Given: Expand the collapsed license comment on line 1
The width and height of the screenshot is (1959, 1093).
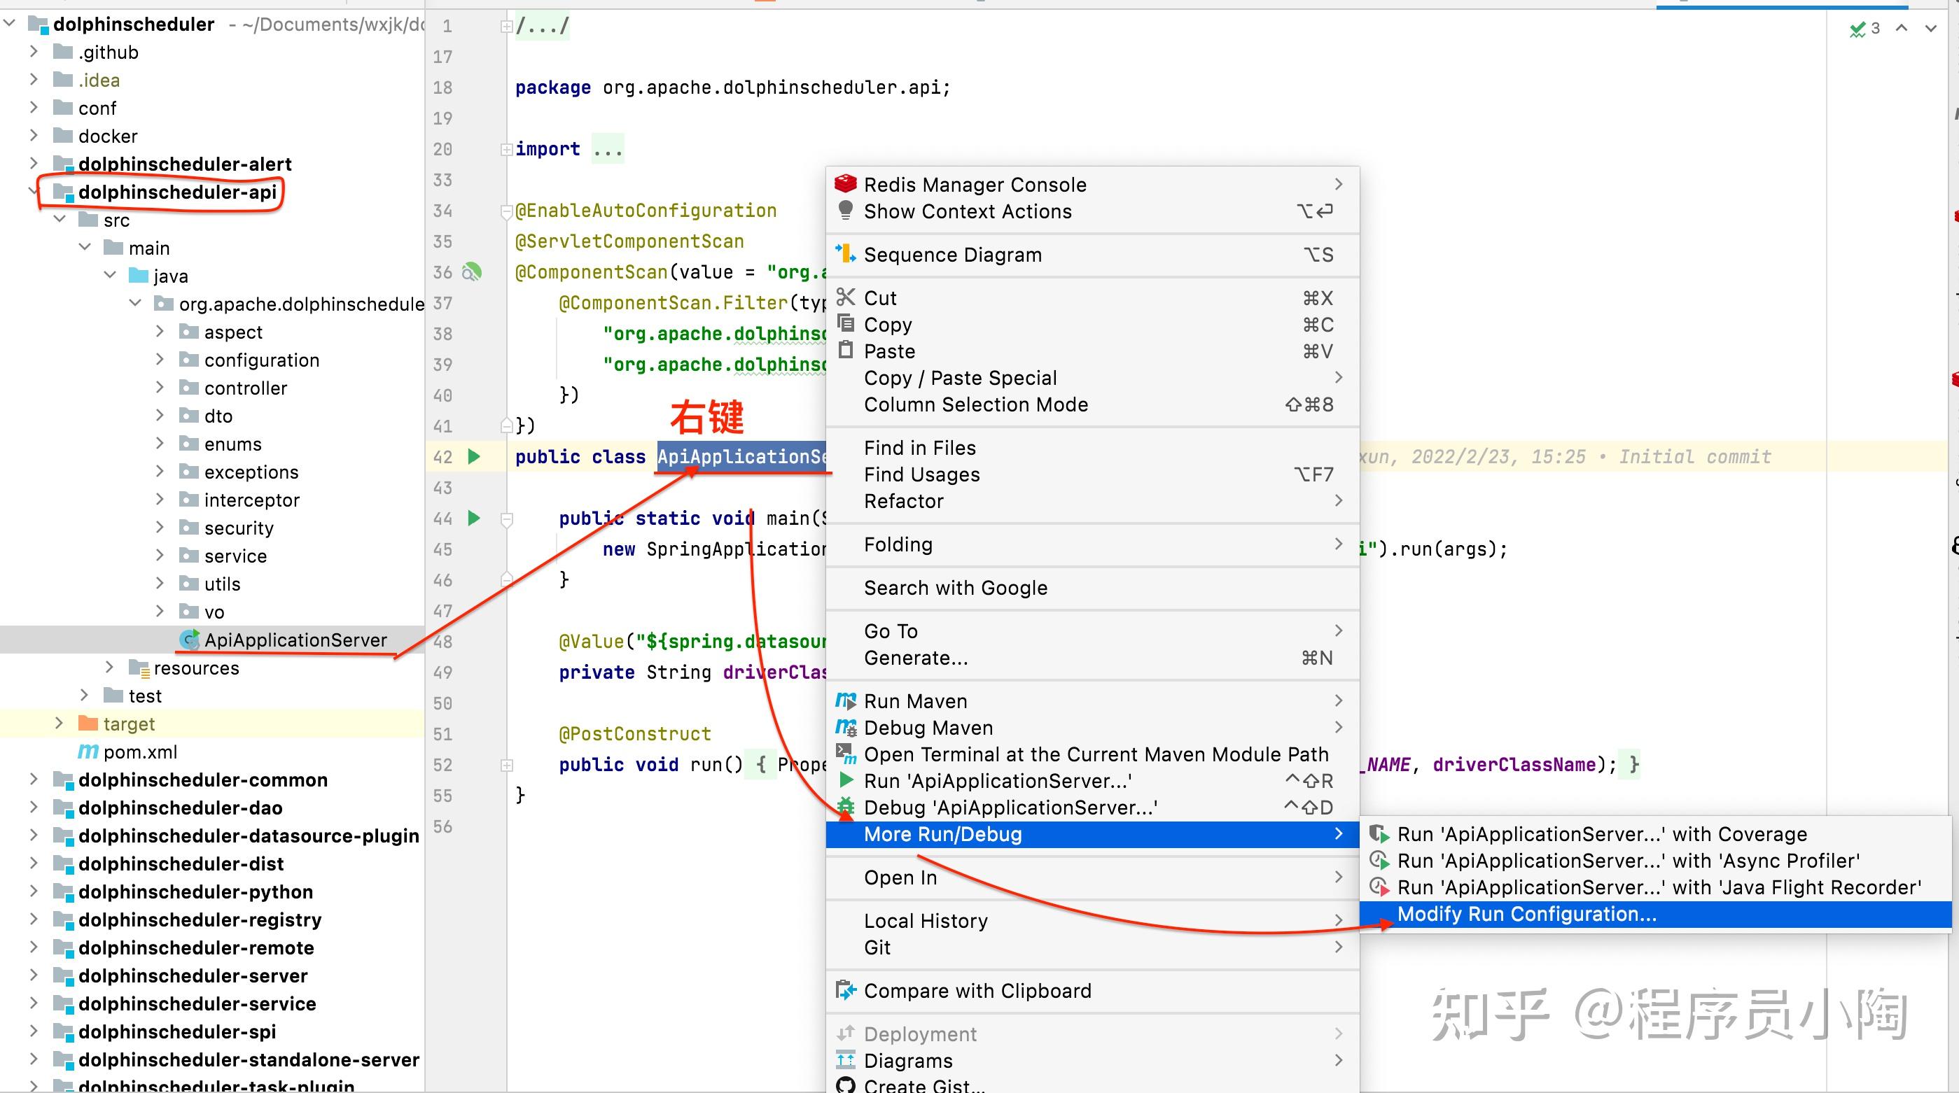Looking at the screenshot, I should pyautogui.click(x=506, y=26).
